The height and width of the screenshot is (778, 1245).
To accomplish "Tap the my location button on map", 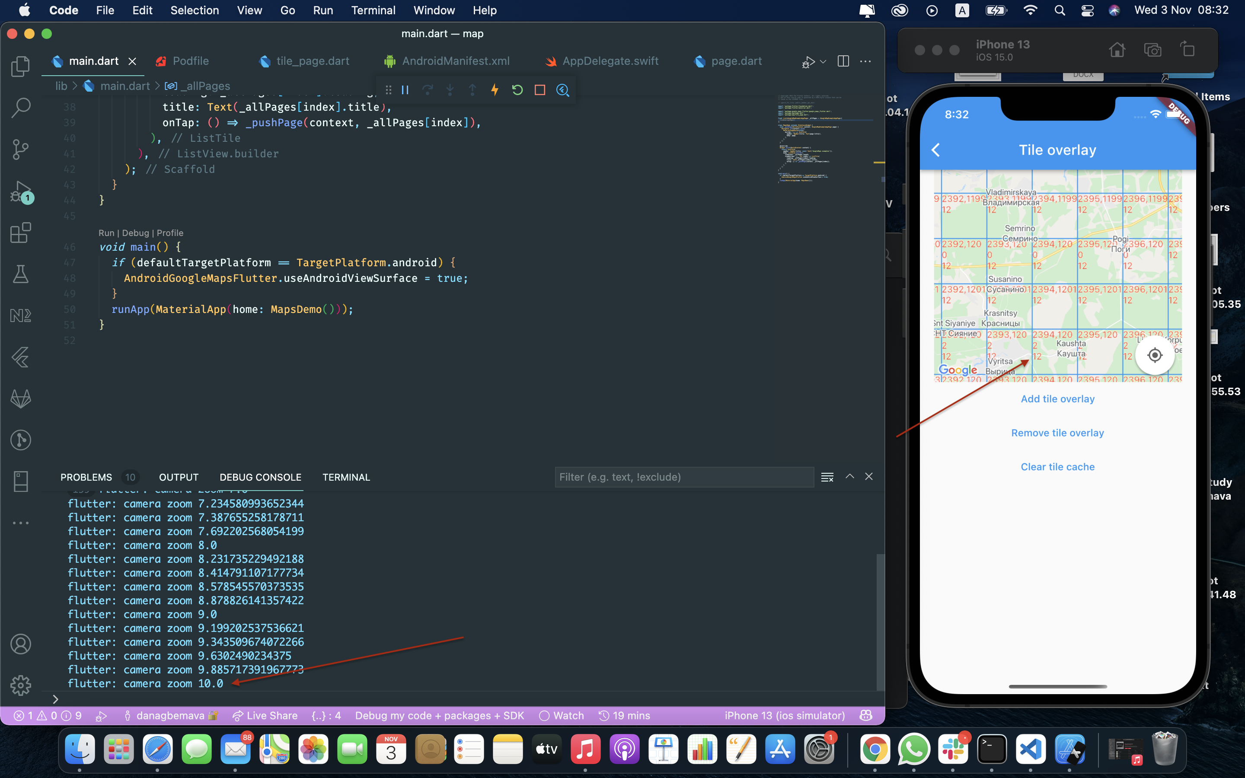I will coord(1155,355).
